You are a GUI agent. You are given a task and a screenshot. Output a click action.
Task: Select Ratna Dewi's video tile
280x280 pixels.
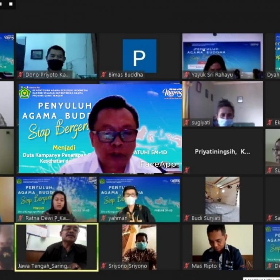coord(57,199)
